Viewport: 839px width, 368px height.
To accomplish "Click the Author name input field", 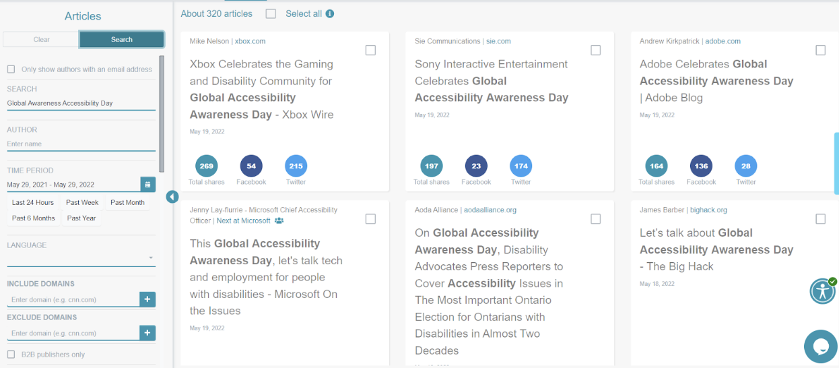I will [81, 144].
